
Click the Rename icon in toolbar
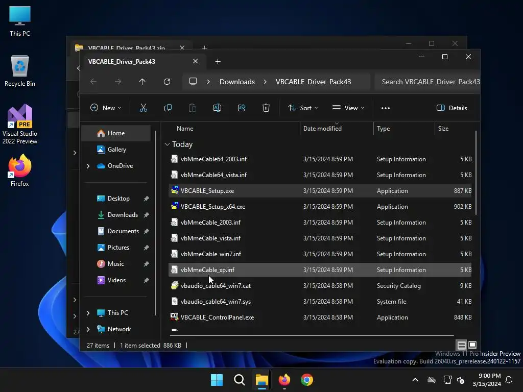(x=217, y=108)
